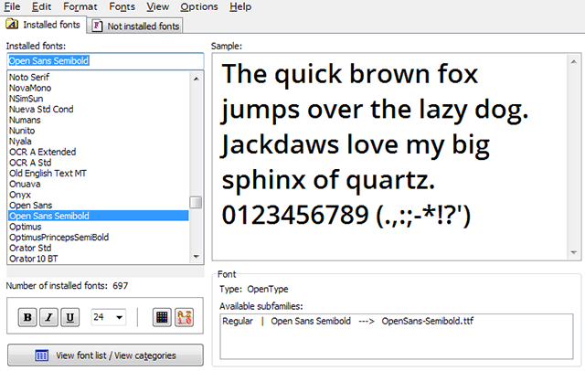Select Onyx in font list
585x371 pixels.
coord(99,195)
